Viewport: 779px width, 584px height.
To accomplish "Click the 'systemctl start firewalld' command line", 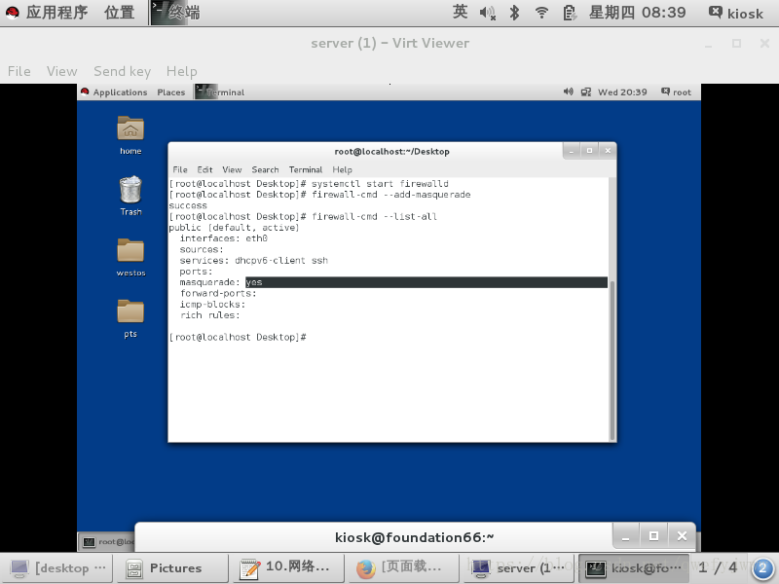I will (309, 184).
